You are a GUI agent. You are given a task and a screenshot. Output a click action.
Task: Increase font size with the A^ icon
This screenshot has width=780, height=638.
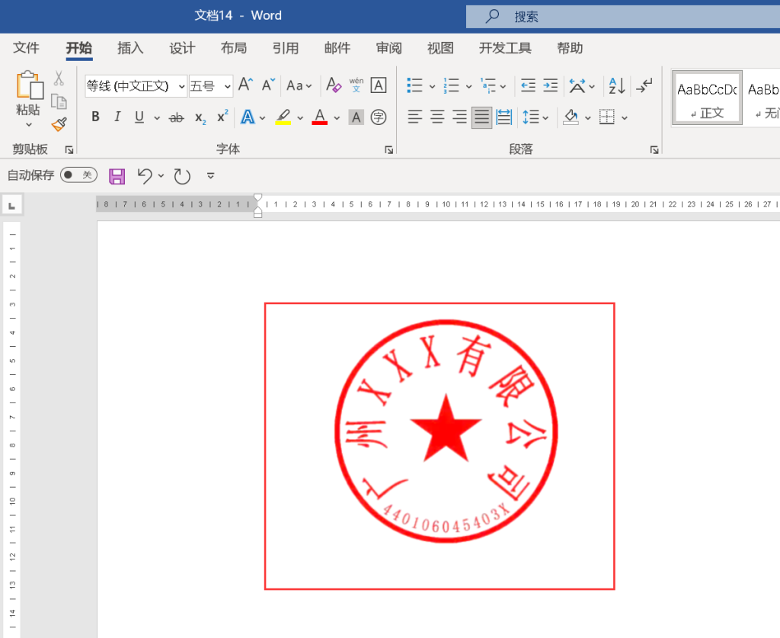click(246, 85)
